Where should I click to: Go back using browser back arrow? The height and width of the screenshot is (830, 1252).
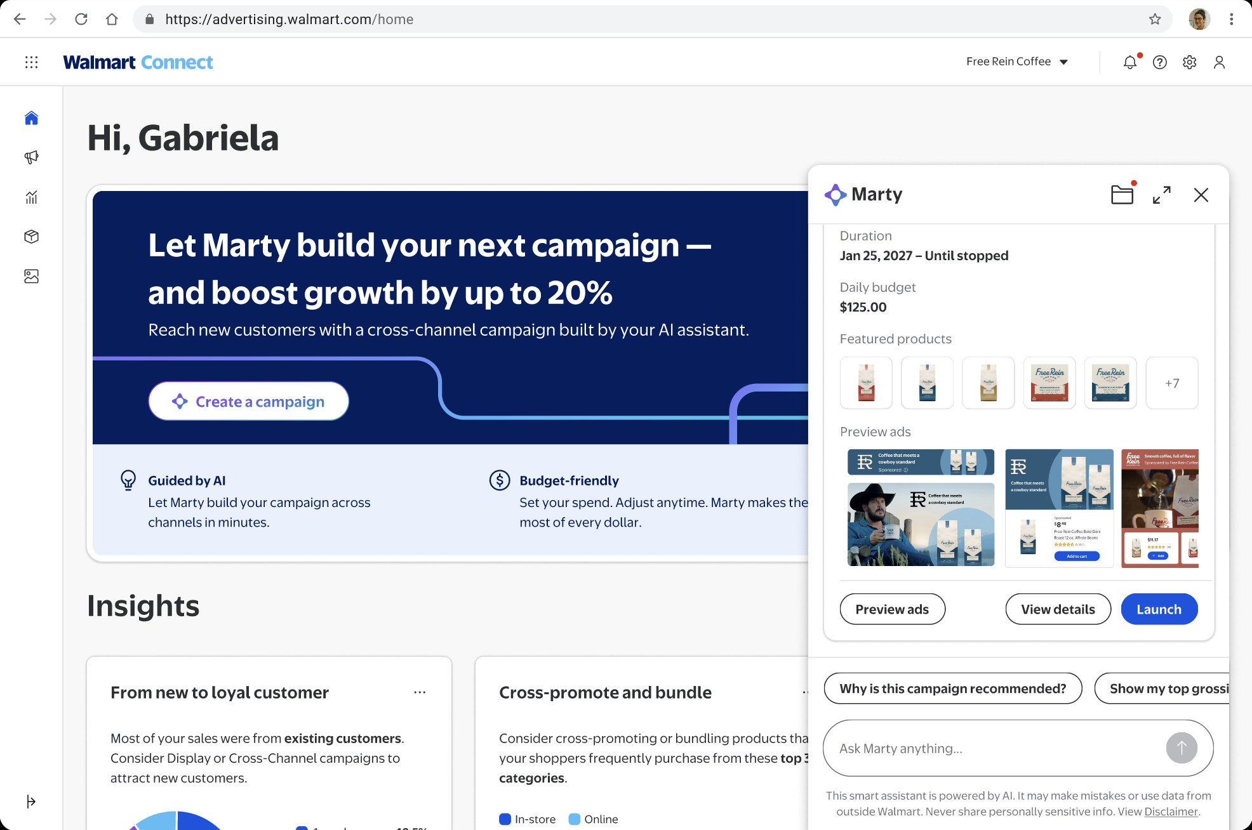point(20,19)
